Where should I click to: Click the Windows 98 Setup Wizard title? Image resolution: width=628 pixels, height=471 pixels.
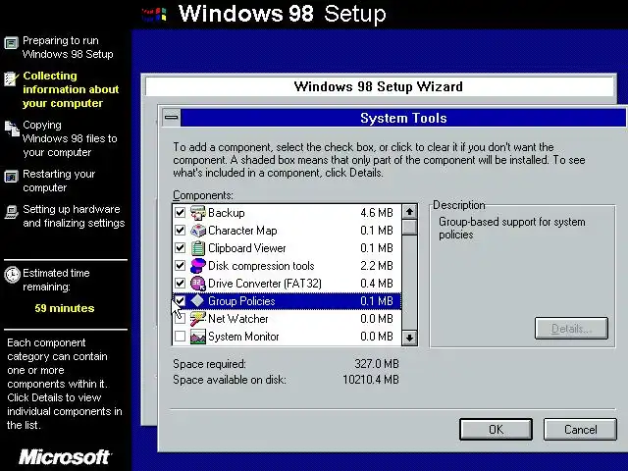coord(378,86)
